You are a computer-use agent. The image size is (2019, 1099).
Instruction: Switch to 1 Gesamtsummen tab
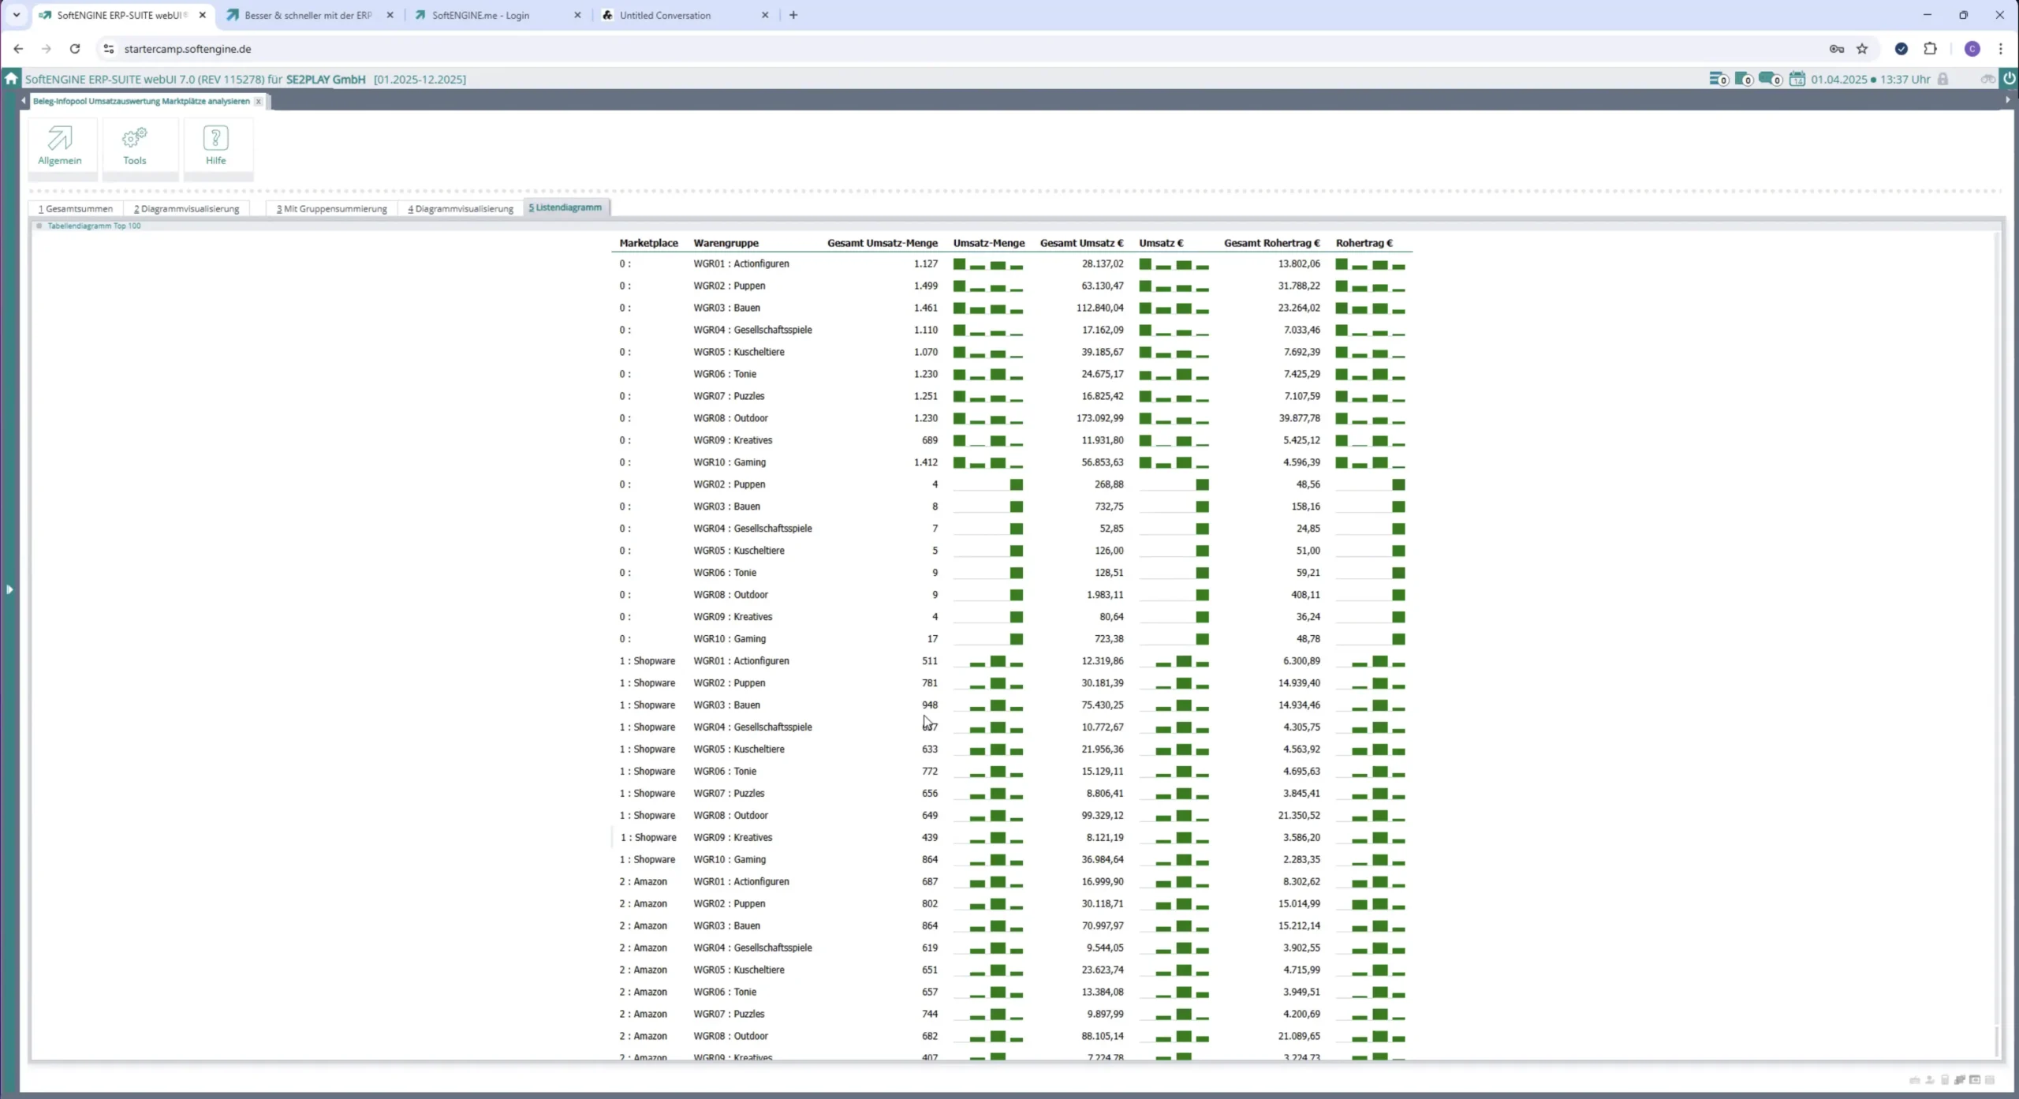tap(76, 209)
